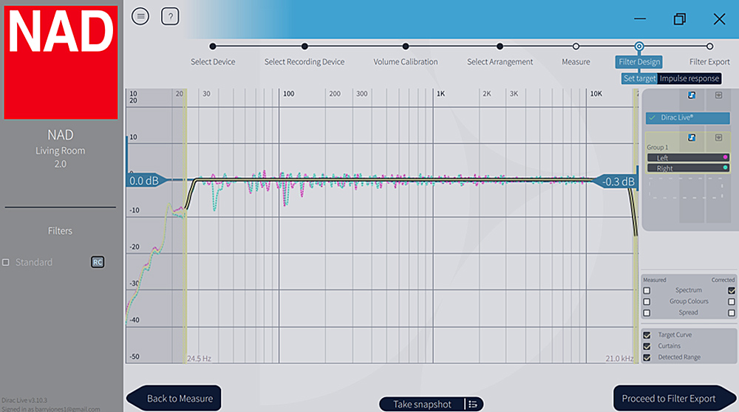
Task: Click Take snapshot button
Action: [x=422, y=404]
